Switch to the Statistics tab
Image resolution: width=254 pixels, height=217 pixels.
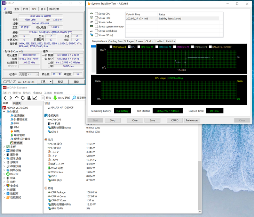170,41
